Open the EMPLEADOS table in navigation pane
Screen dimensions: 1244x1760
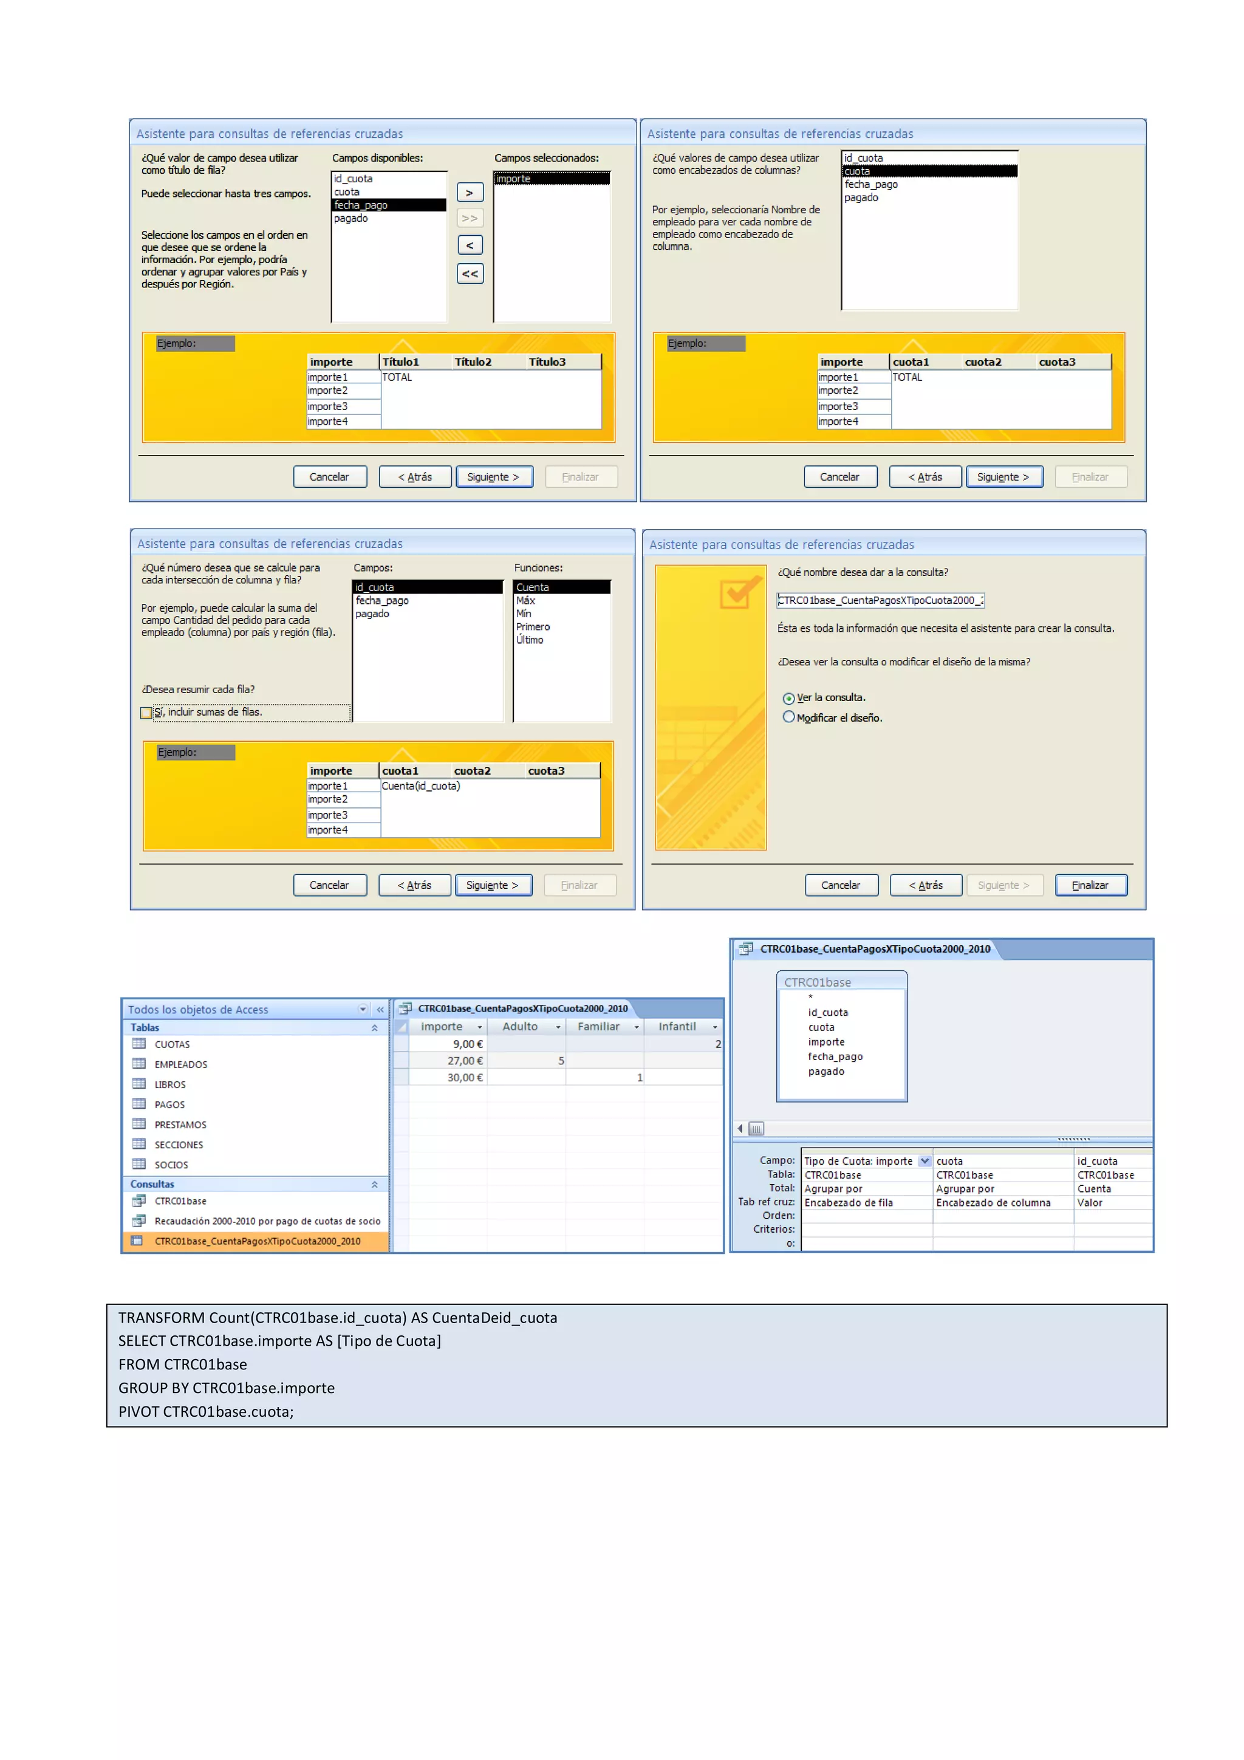pyautogui.click(x=181, y=1064)
